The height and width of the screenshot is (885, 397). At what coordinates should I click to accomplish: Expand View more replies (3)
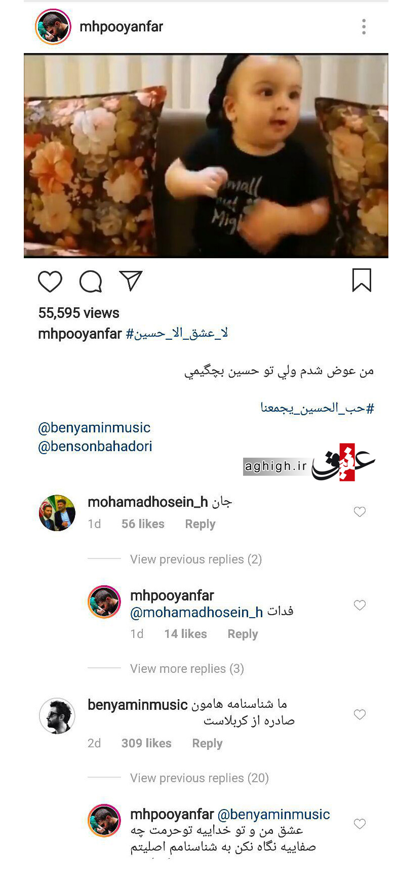pyautogui.click(x=187, y=668)
